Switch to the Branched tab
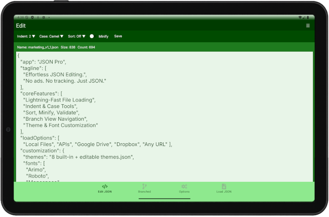 click(x=144, y=188)
